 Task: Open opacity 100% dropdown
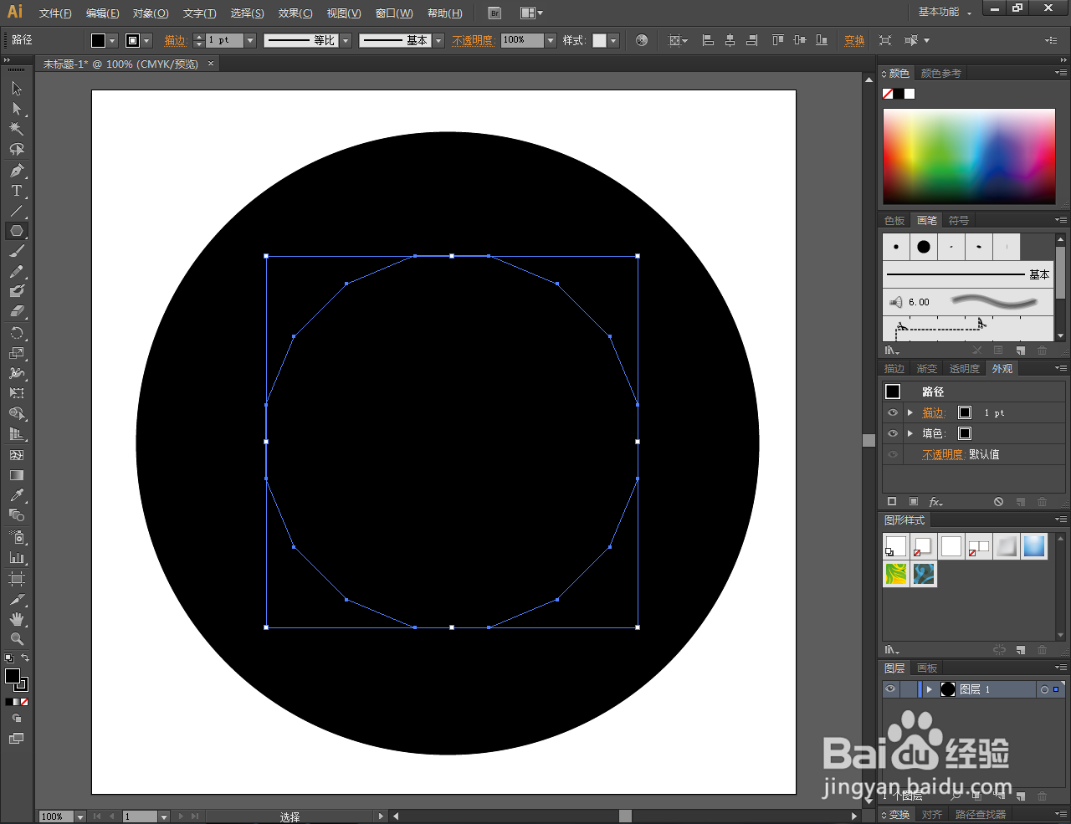click(x=550, y=40)
